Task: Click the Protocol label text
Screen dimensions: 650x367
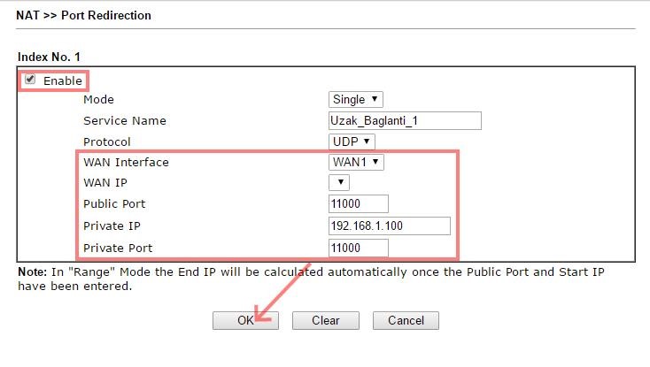Action: click(107, 141)
